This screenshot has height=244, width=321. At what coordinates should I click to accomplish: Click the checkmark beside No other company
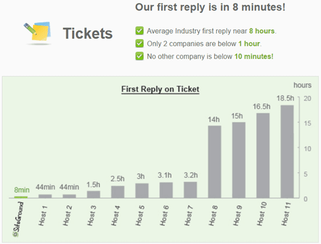pos(140,56)
